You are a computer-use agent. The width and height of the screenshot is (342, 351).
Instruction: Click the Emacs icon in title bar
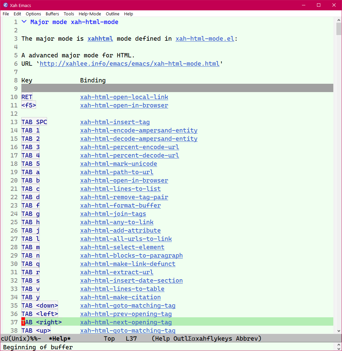(5, 5)
